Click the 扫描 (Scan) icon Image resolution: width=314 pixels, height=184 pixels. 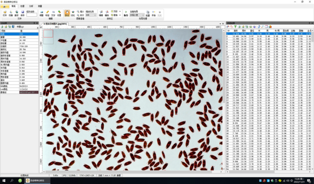11,13
